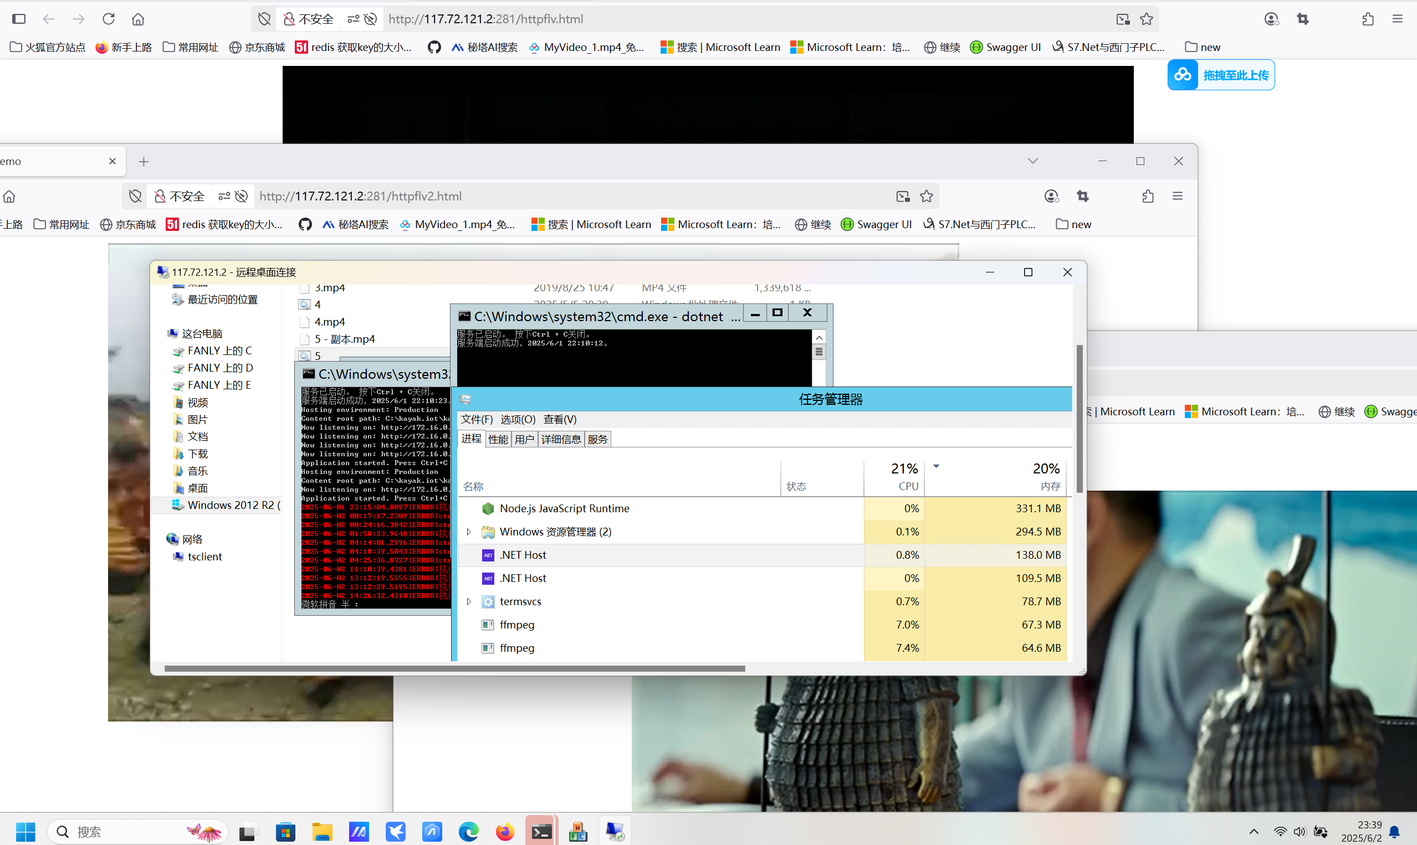Image resolution: width=1417 pixels, height=845 pixels.
Task: Open Firefox home page icon
Action: [138, 19]
